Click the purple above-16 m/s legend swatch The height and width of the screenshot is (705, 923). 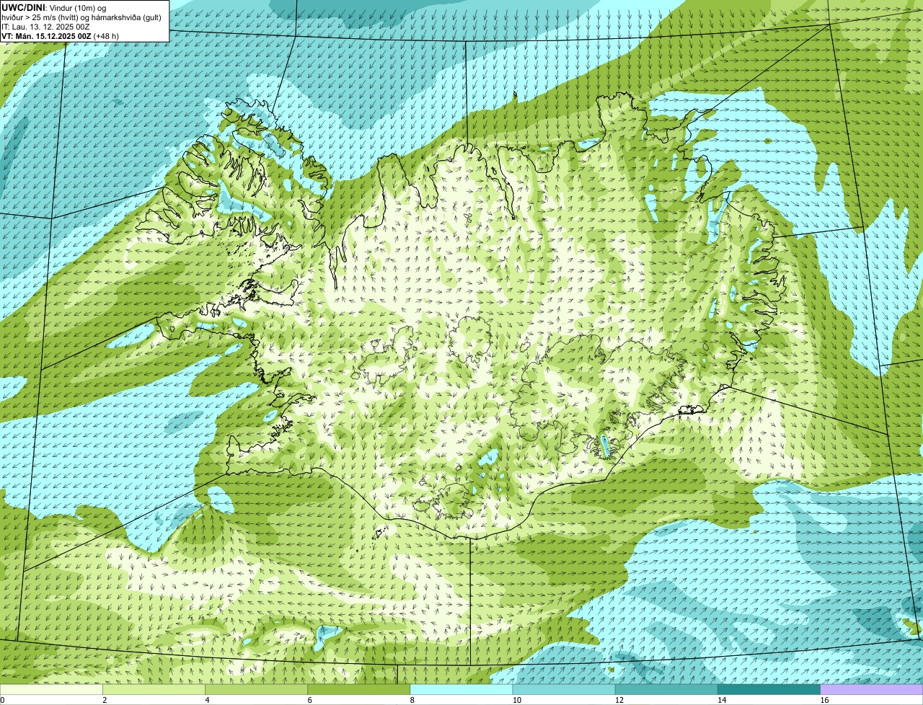(x=872, y=690)
